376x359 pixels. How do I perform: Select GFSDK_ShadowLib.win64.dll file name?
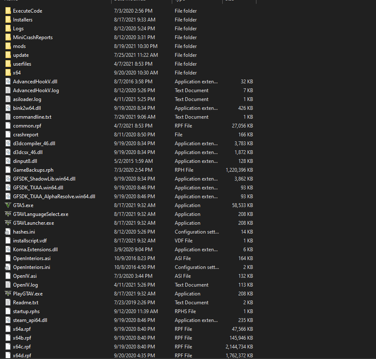(x=44, y=179)
